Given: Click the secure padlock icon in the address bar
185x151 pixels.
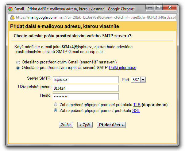Looking at the screenshot, I should click(12, 17).
